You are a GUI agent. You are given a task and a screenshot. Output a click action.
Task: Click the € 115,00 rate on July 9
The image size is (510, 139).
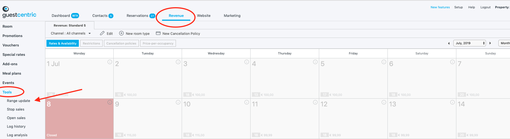(x=130, y=135)
